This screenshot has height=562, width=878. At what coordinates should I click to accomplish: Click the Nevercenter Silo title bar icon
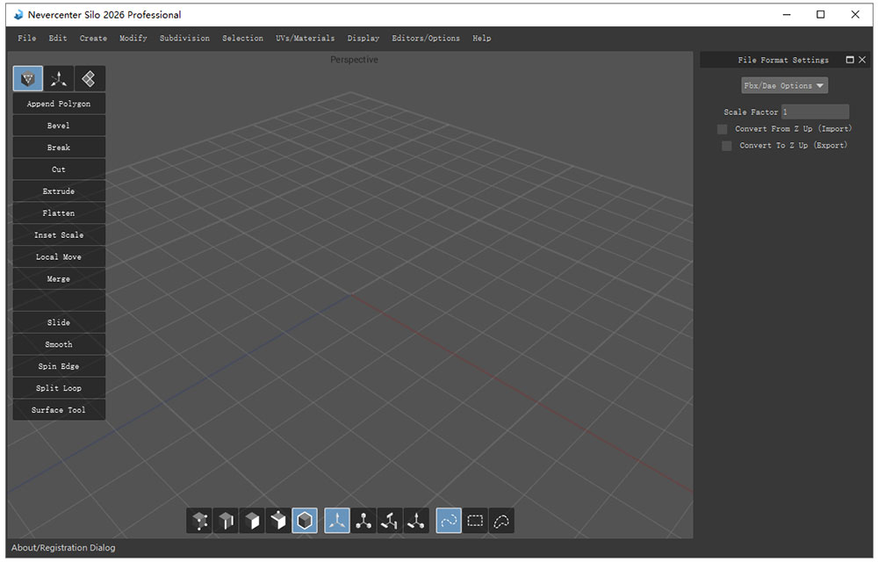pyautogui.click(x=18, y=15)
